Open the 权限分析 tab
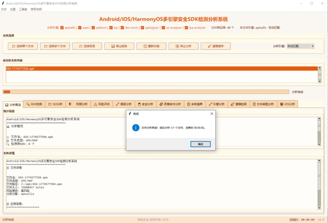This screenshot has height=223, width=328. pyautogui.click(x=78, y=104)
